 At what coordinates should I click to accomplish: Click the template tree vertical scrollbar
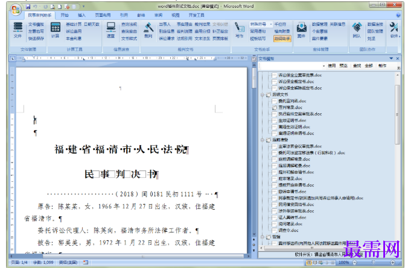pyautogui.click(x=397, y=114)
